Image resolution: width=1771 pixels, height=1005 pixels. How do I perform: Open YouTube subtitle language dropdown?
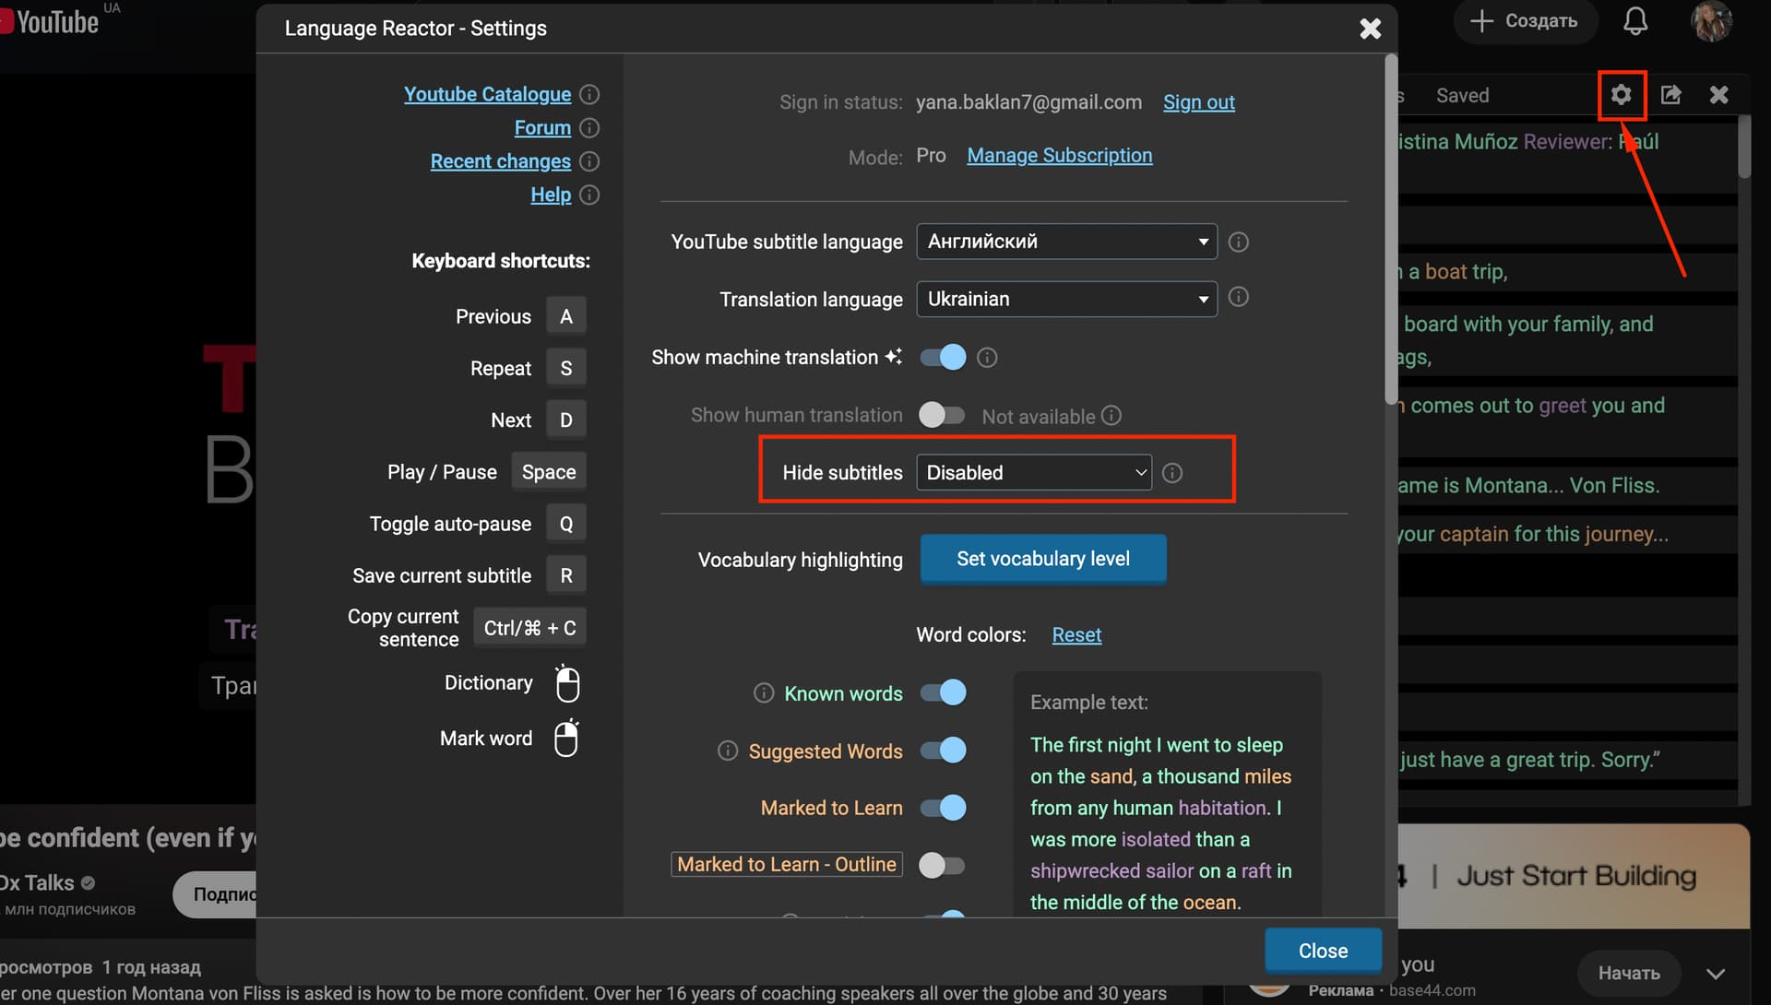point(1066,242)
